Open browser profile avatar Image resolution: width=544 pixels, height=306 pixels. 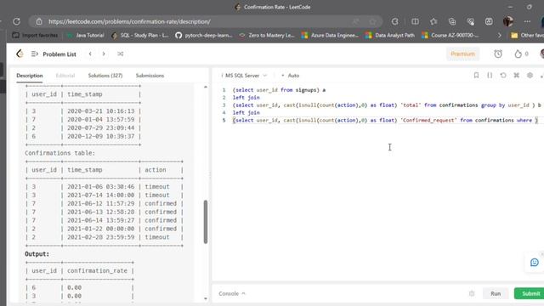tap(508, 21)
